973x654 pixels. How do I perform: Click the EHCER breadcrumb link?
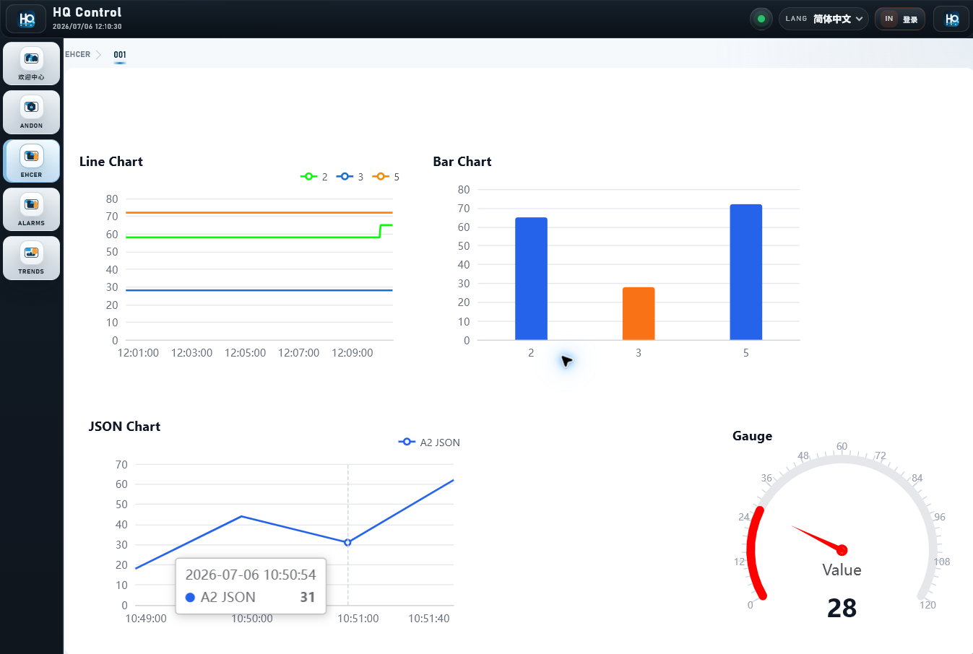(x=78, y=55)
